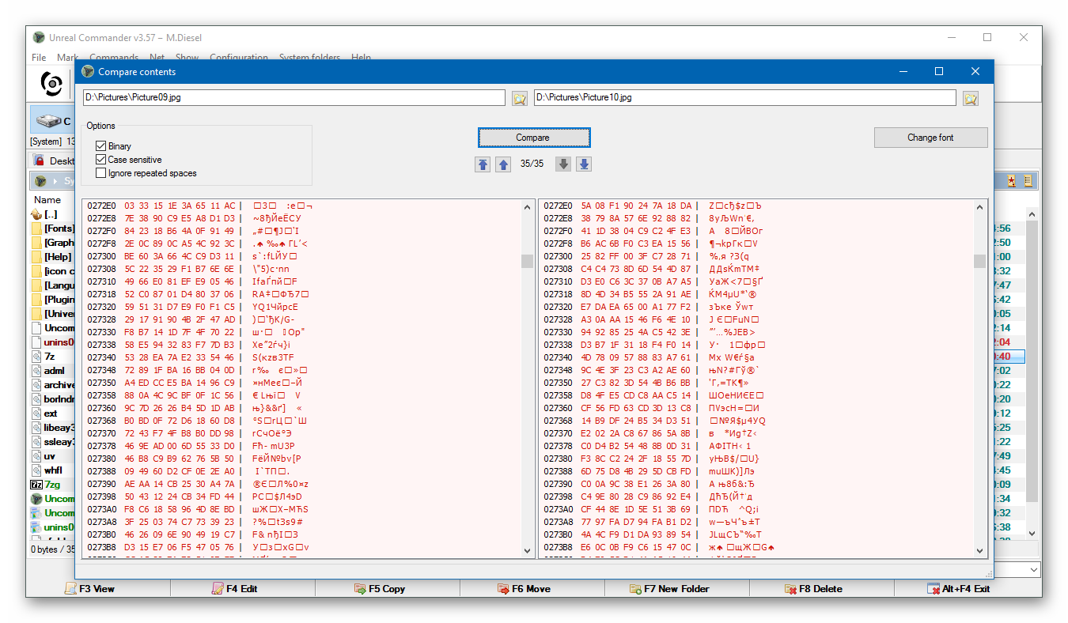1068x623 pixels.
Task: Browse for the right file Picture10.jpg
Action: (x=971, y=98)
